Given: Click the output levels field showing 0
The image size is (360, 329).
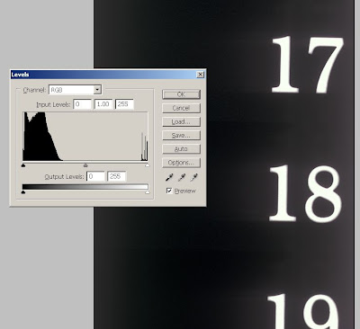Looking at the screenshot, I should 95,176.
